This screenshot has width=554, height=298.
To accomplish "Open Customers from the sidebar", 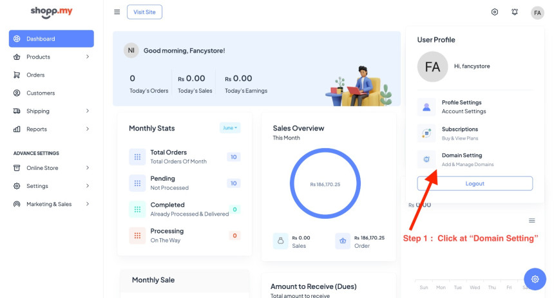I will pos(40,93).
